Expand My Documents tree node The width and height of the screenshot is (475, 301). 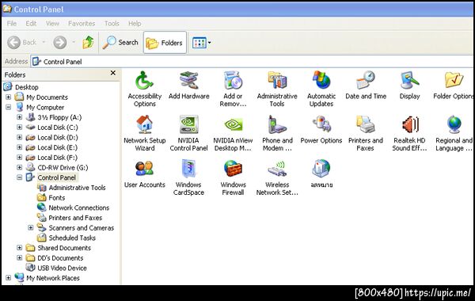point(9,97)
